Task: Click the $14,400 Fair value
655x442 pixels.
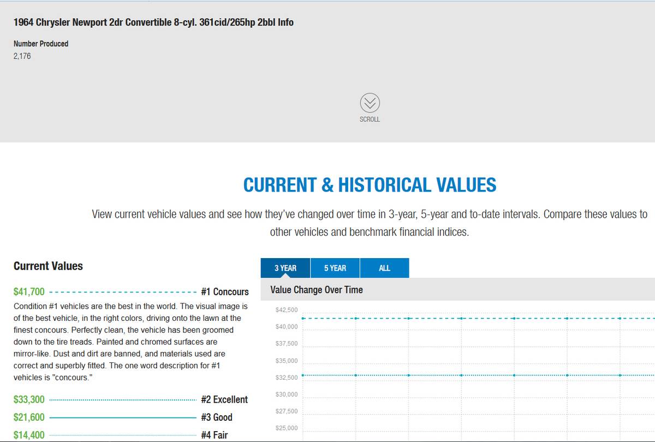Action: [x=29, y=435]
